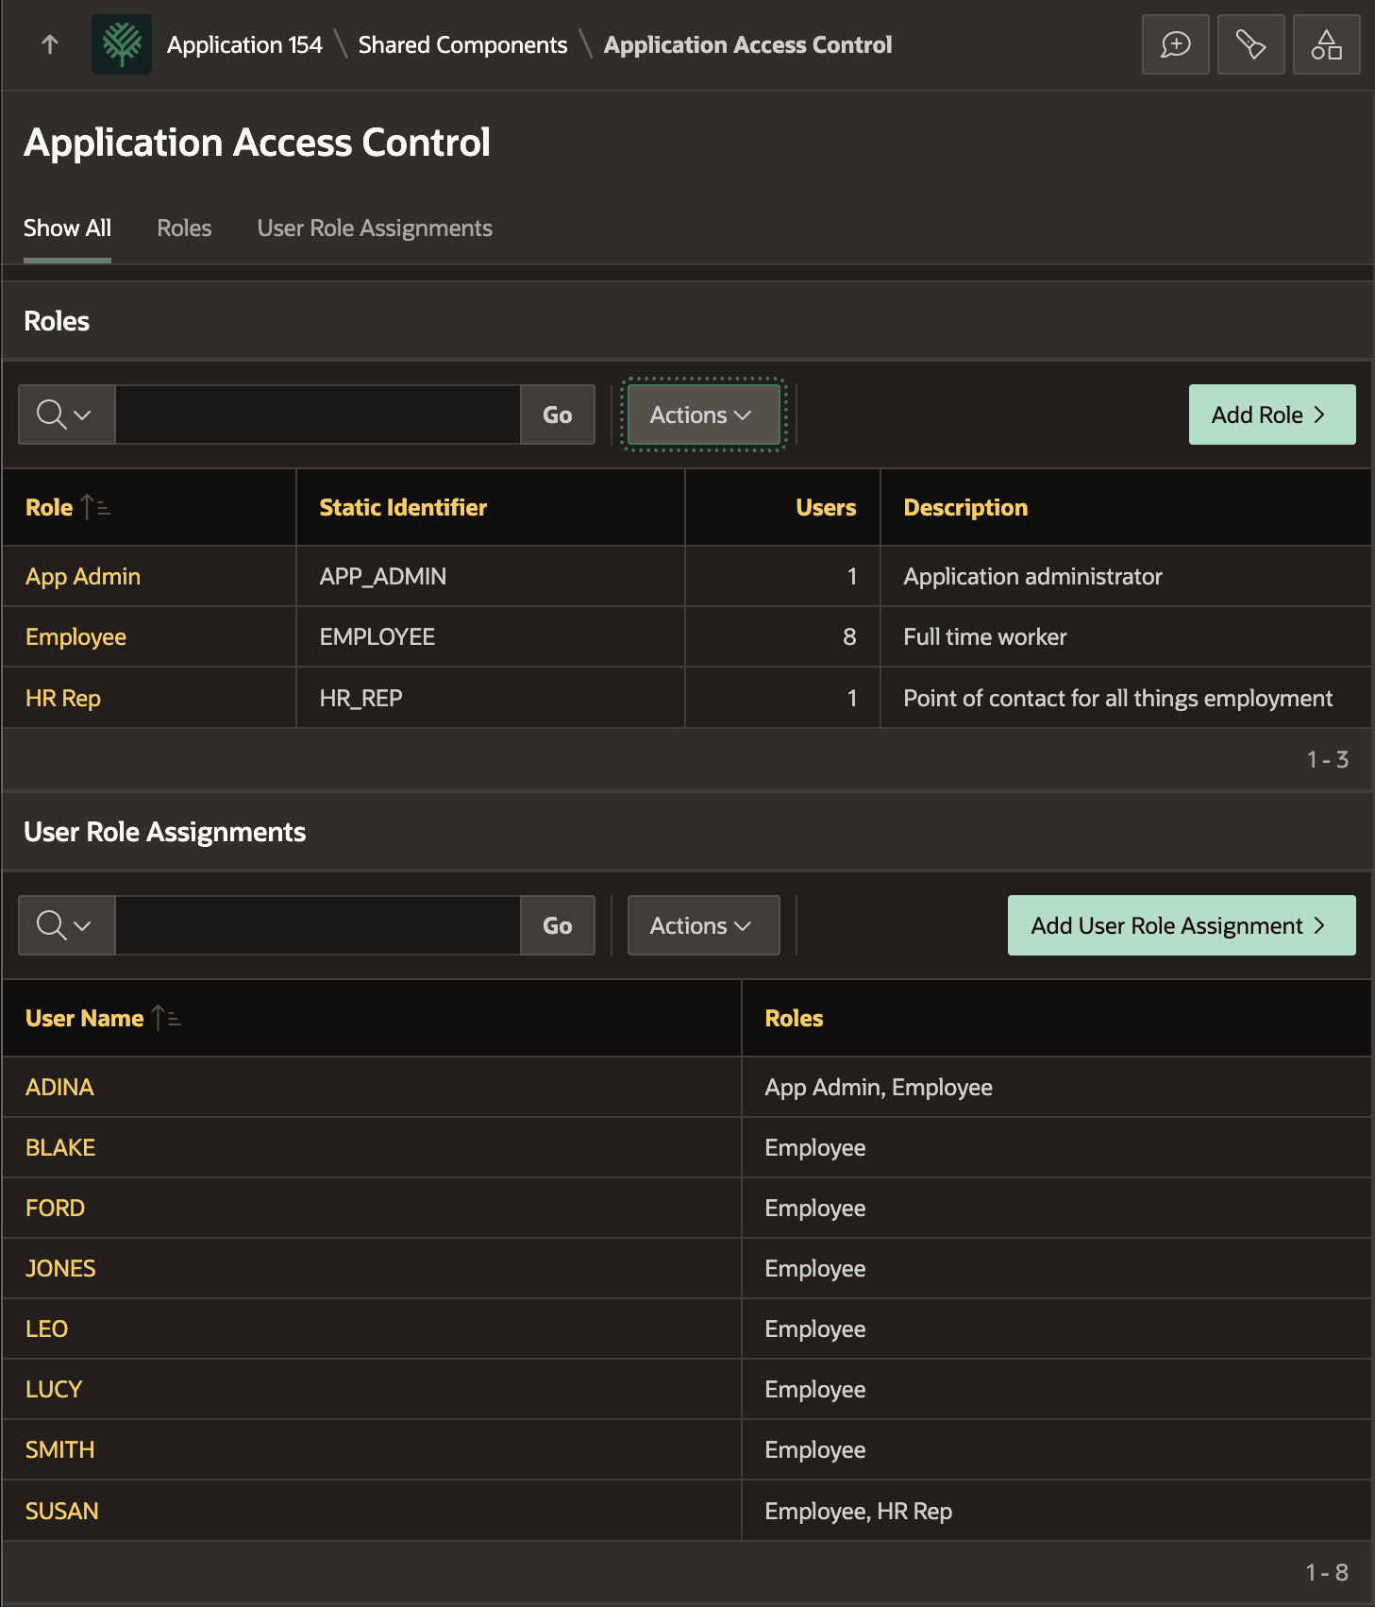Screen dimensions: 1375x1607
Task: Click the Roles column header in assignments table
Action: 794,1018
